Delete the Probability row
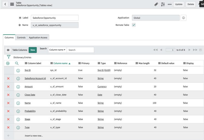Viewport: 204px width, 140px height. [x=8, y=111]
